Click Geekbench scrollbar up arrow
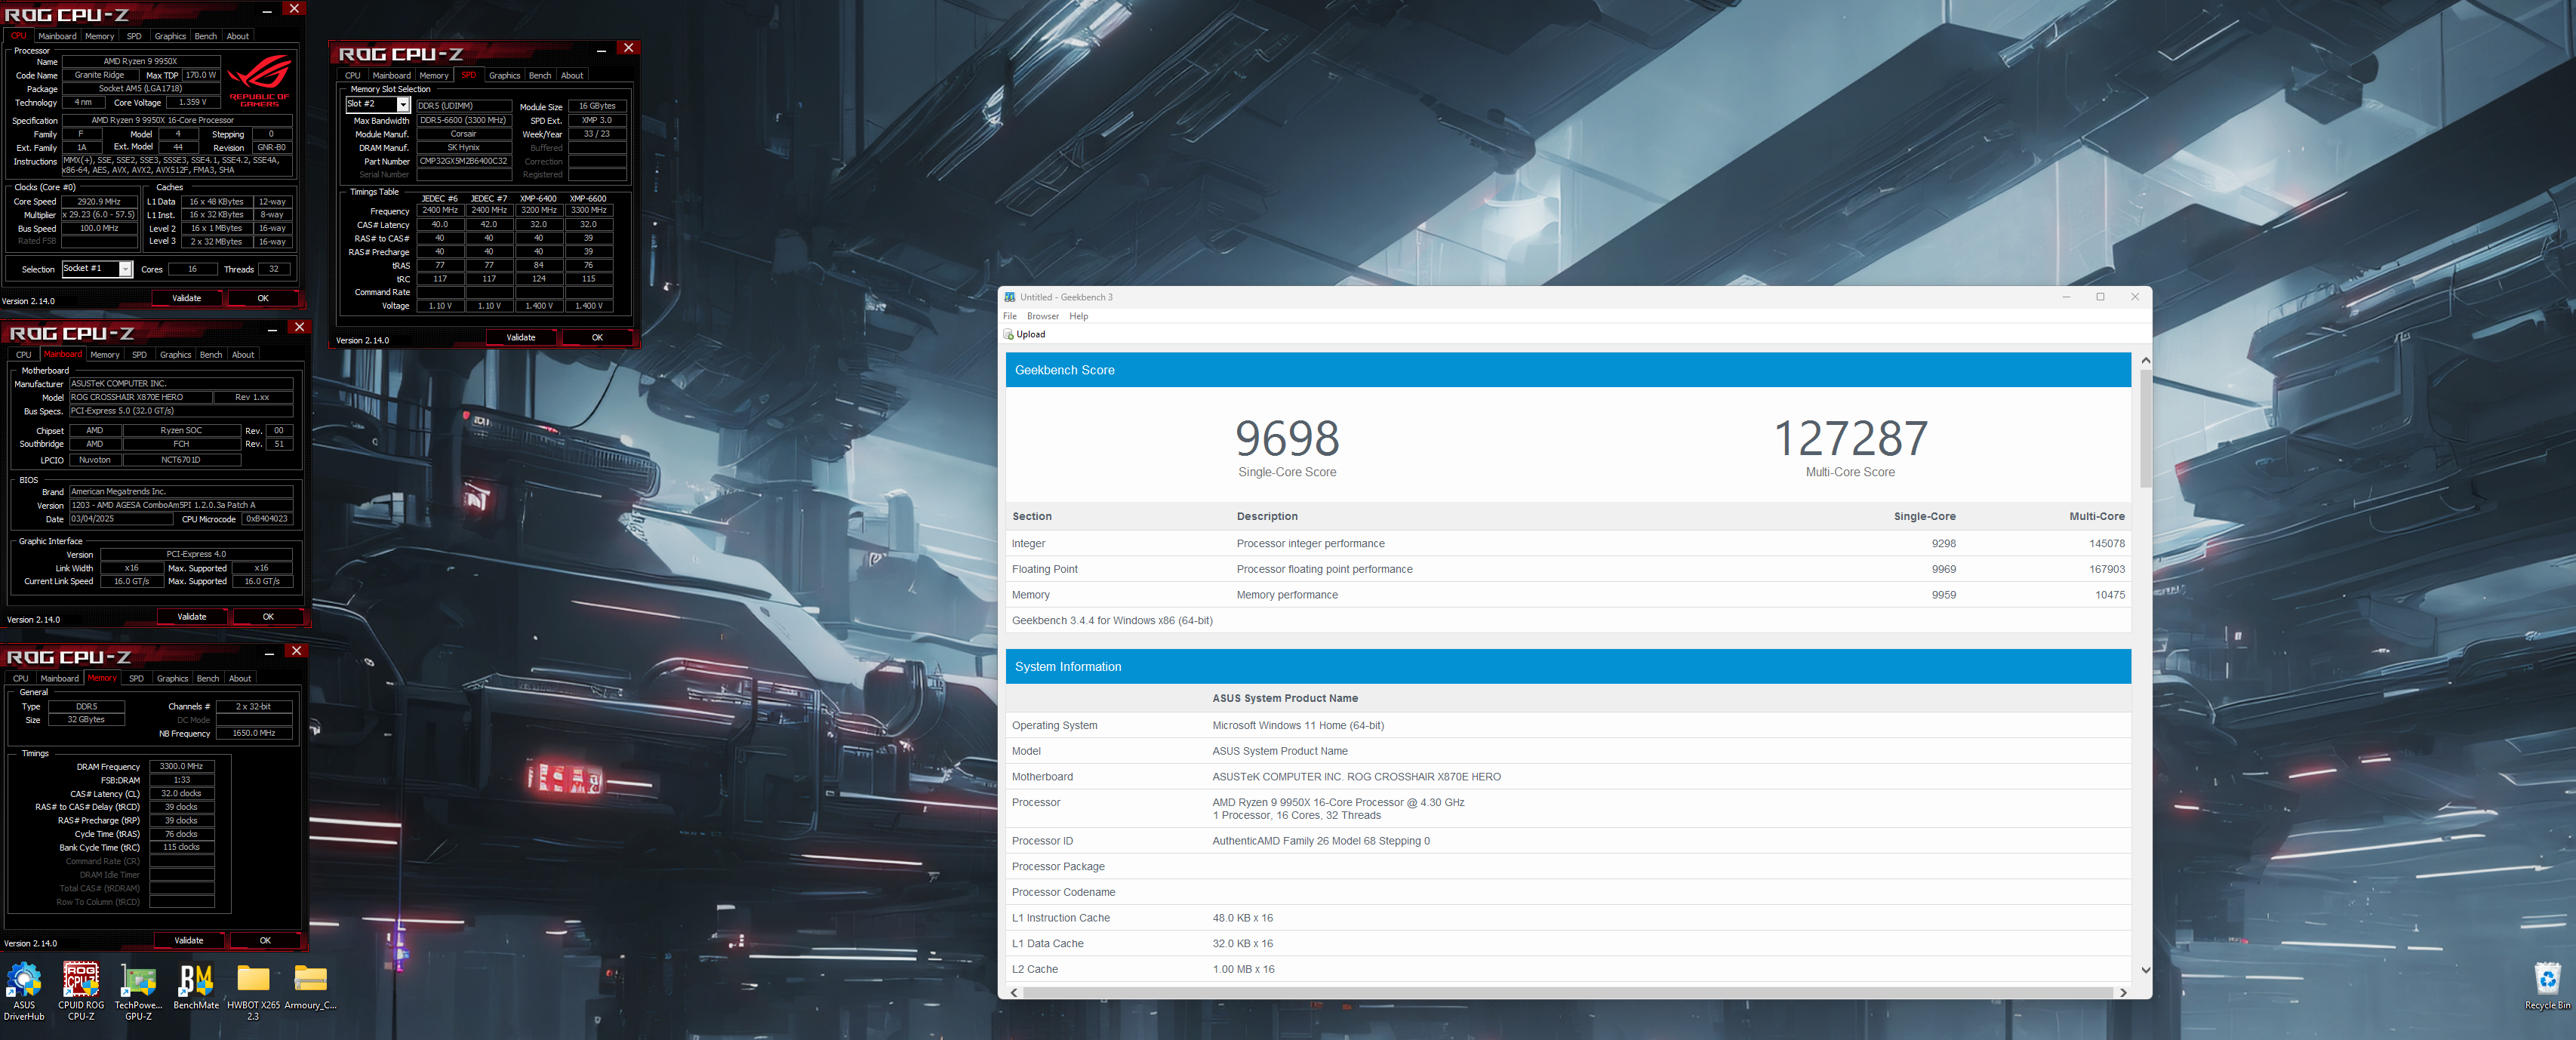Image resolution: width=2576 pixels, height=1040 pixels. (2145, 360)
